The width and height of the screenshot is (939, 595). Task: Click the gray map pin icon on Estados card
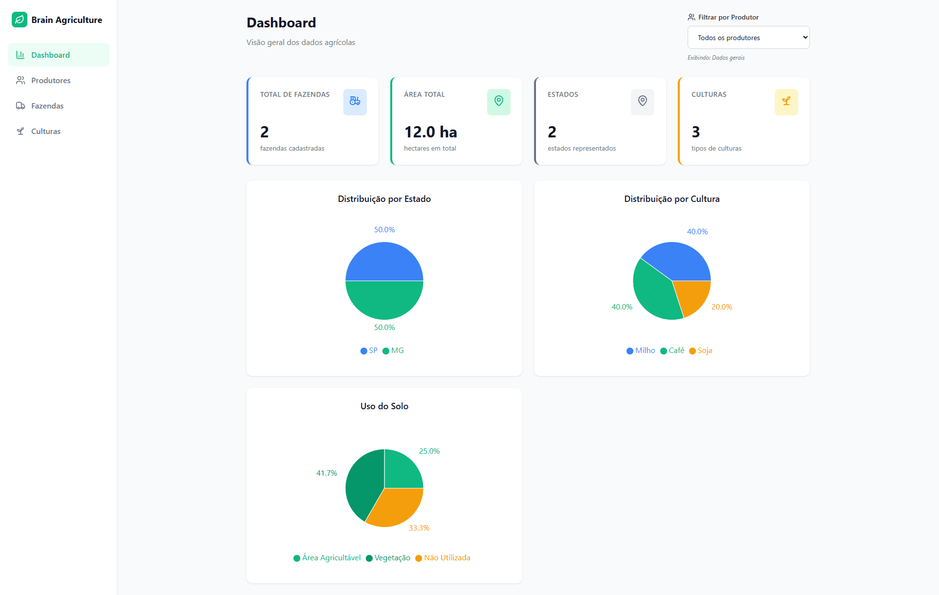(642, 102)
